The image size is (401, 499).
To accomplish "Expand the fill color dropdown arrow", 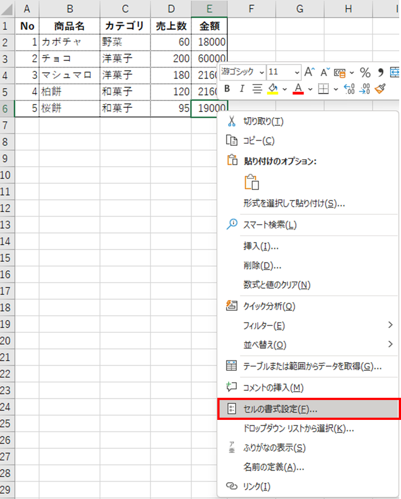I will 285,89.
